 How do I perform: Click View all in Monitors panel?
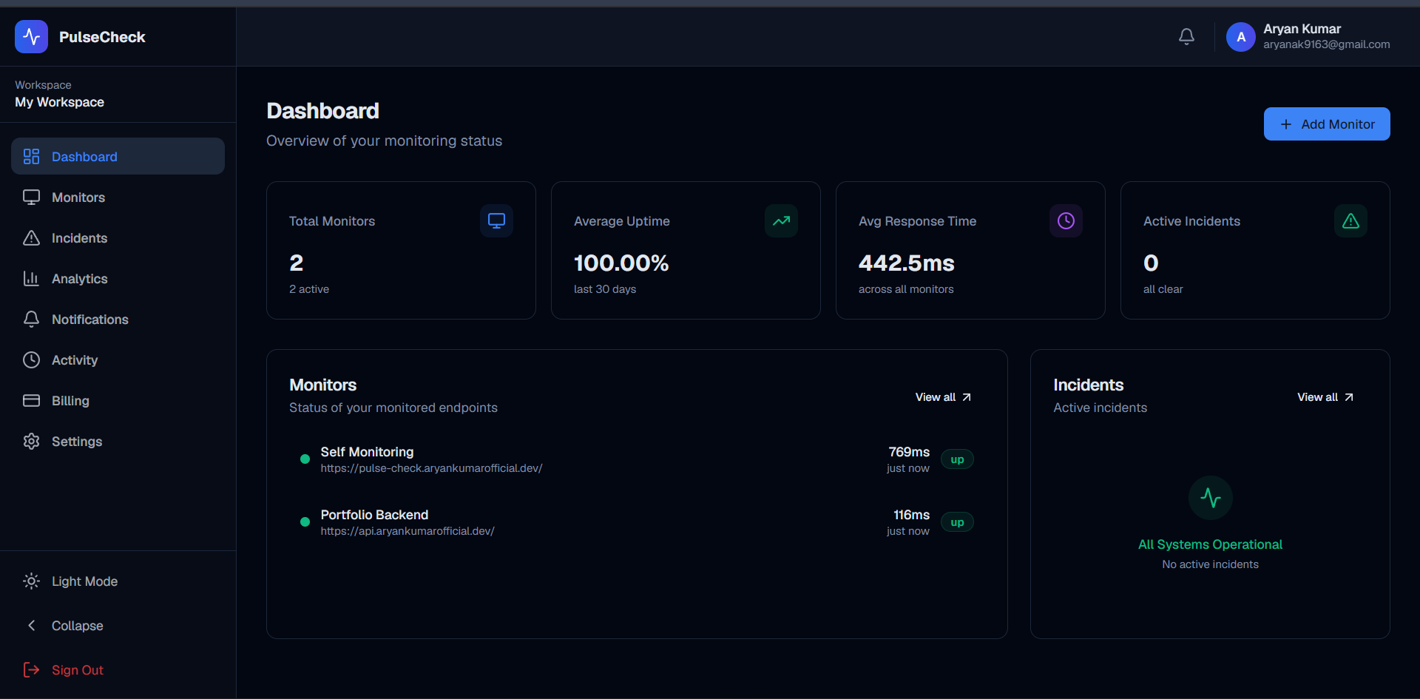click(x=943, y=397)
